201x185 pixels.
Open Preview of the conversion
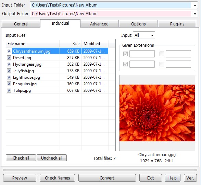tap(20, 178)
